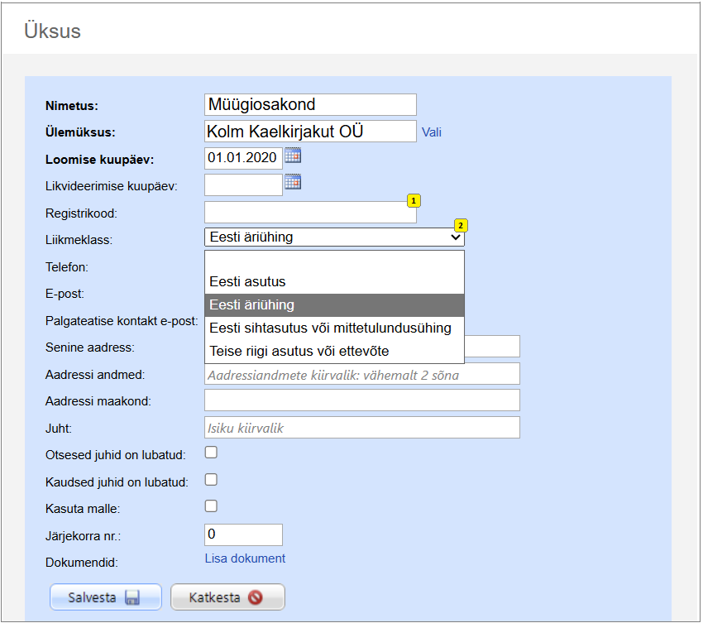Pick Eesti sihtasutus või mittetulundusühing option

pos(334,328)
